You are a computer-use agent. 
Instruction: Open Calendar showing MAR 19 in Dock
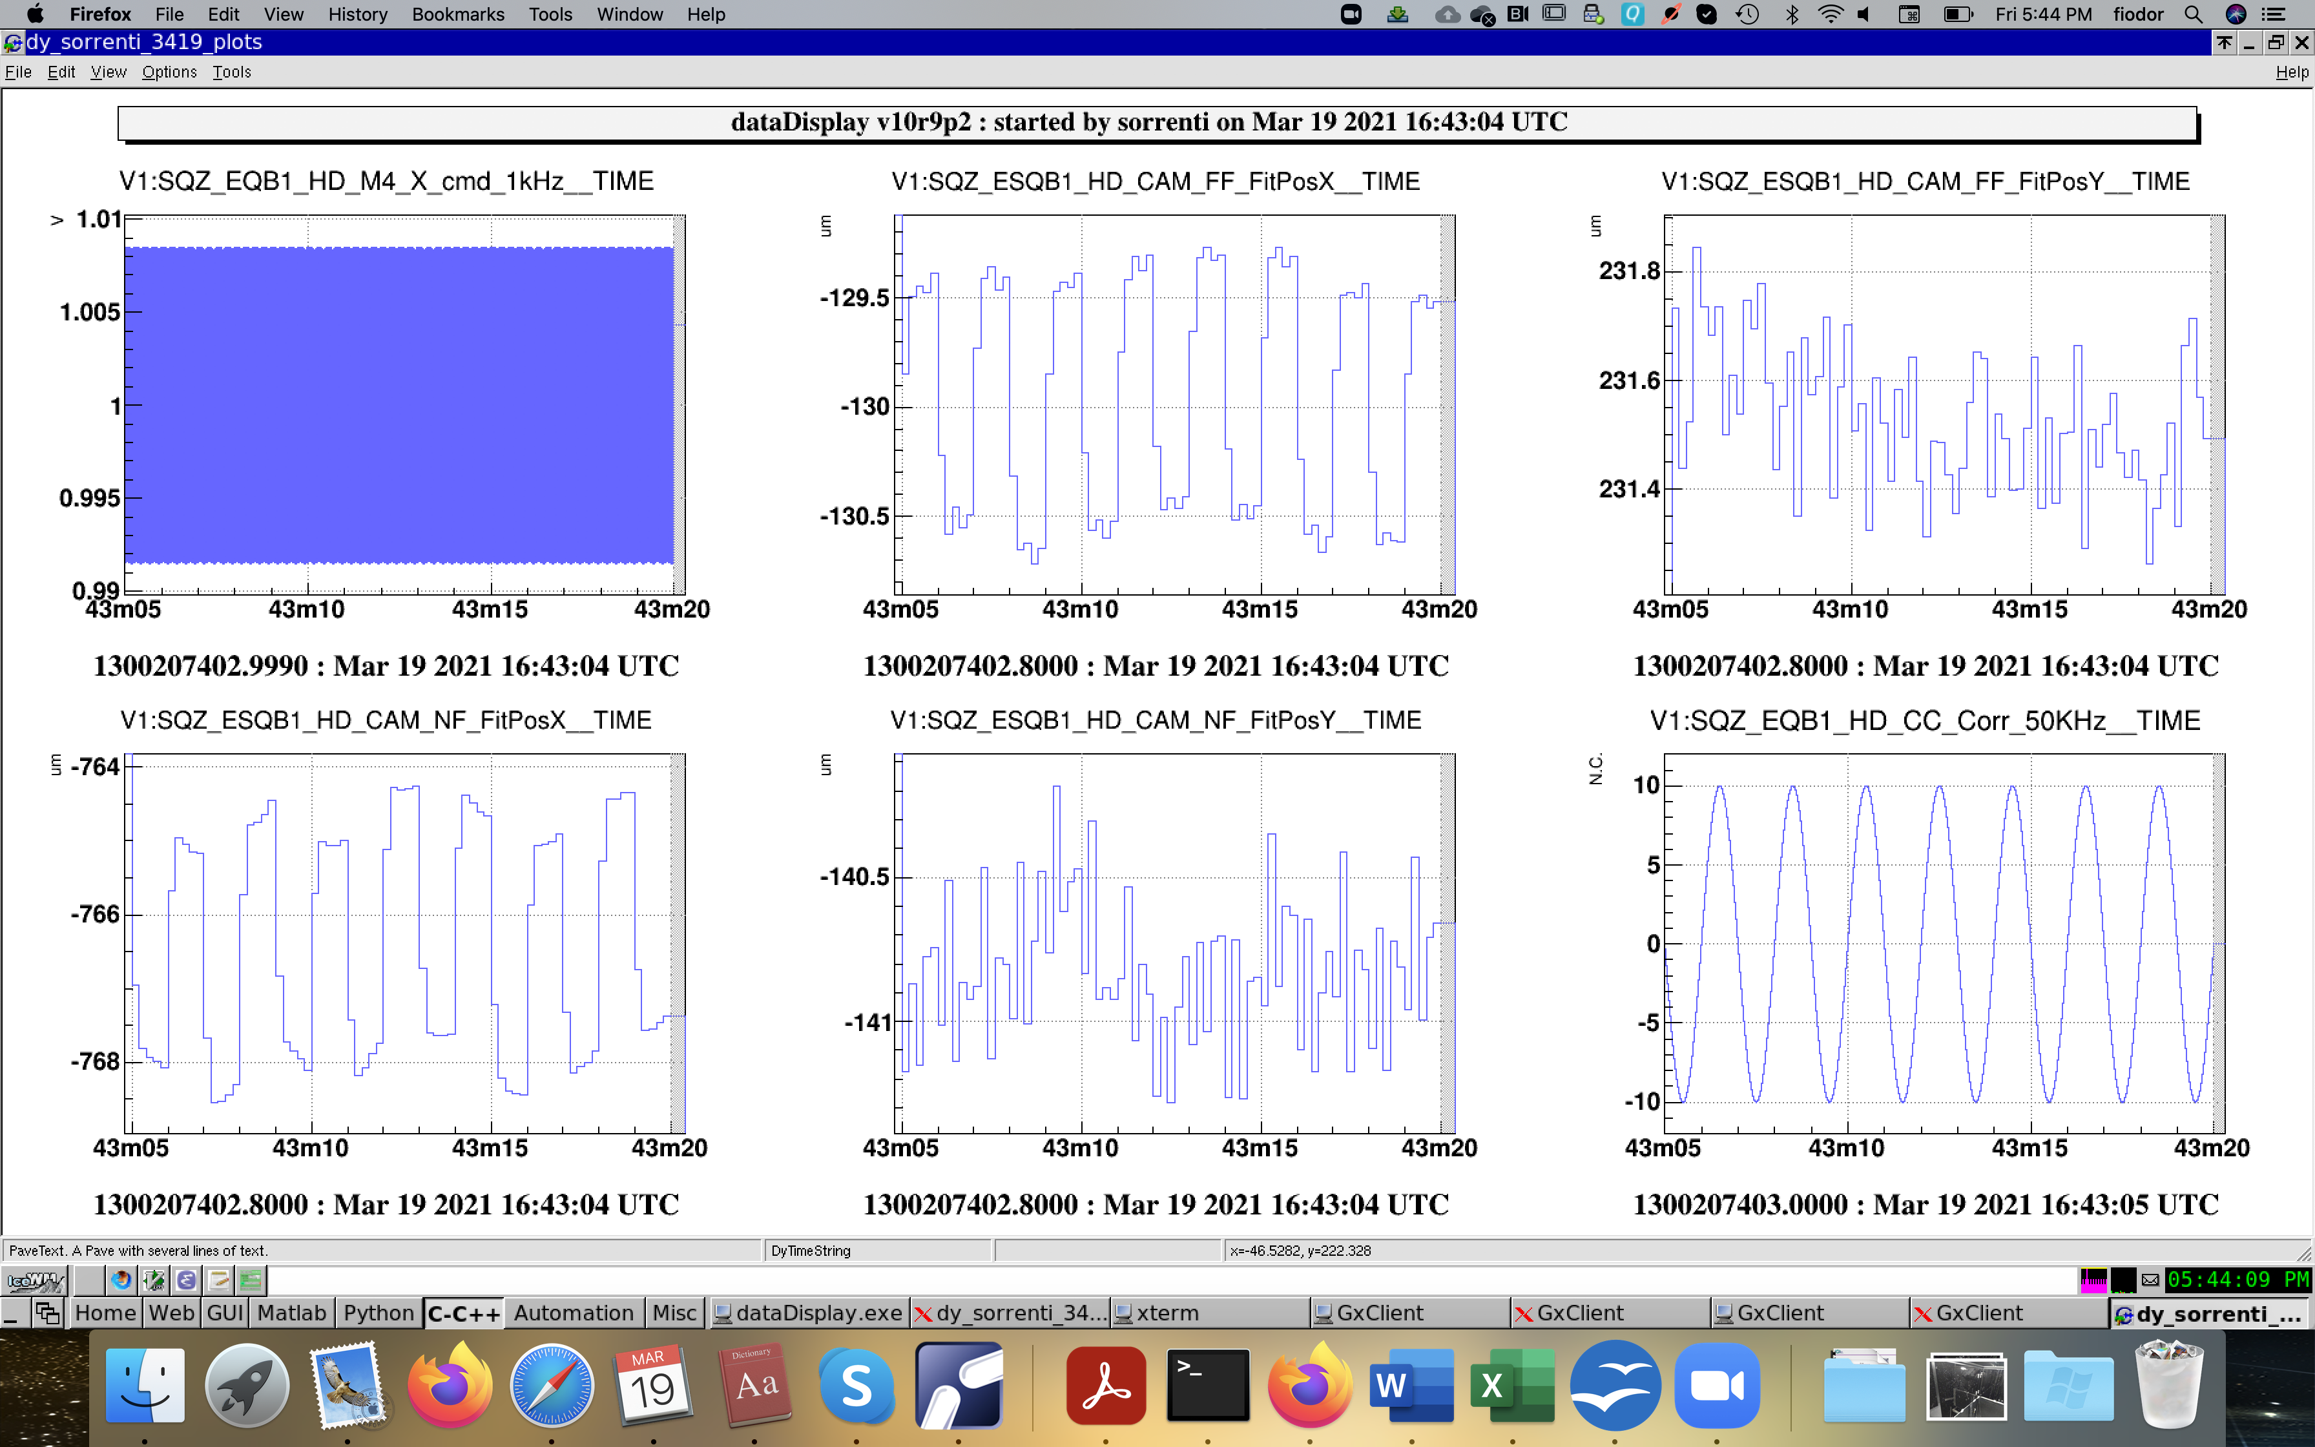[654, 1385]
